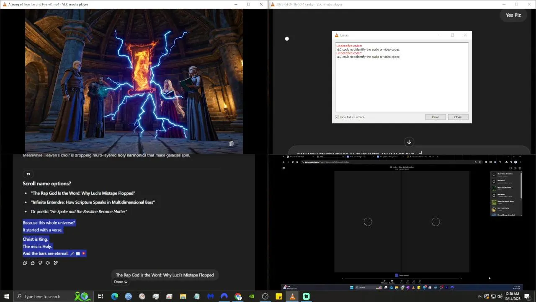This screenshot has height=302, width=536.
Task: Open the network icon in the system tray
Action: (x=493, y=297)
